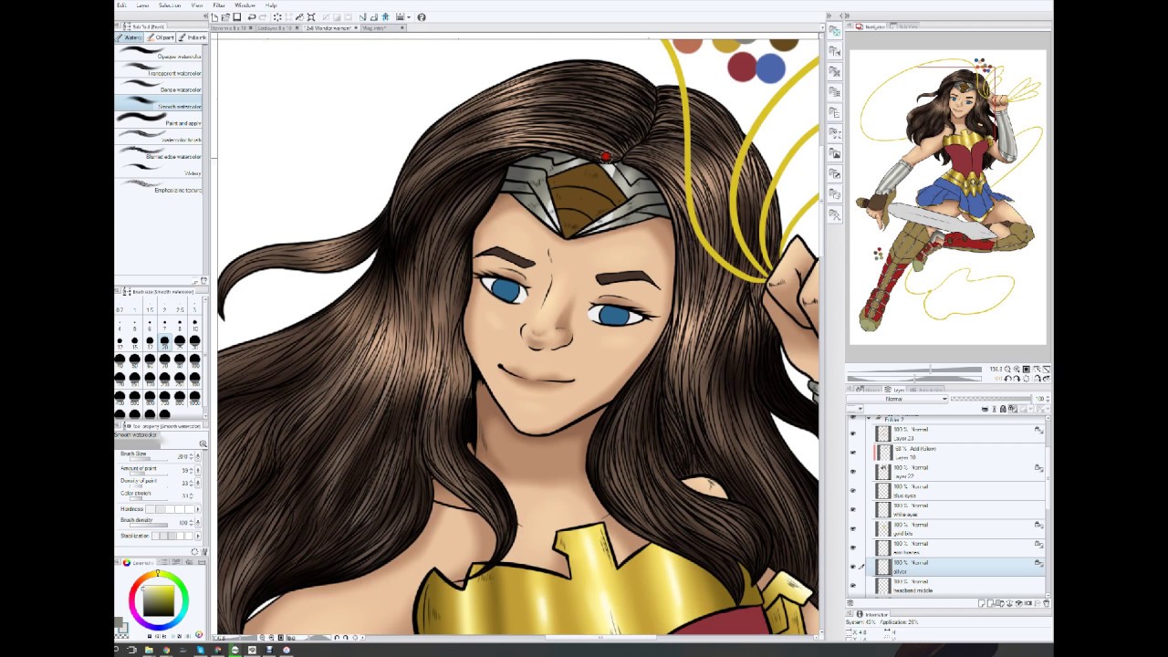The height and width of the screenshot is (657, 1168).
Task: Open command bar settings dropdown arrow
Action: [x=409, y=16]
